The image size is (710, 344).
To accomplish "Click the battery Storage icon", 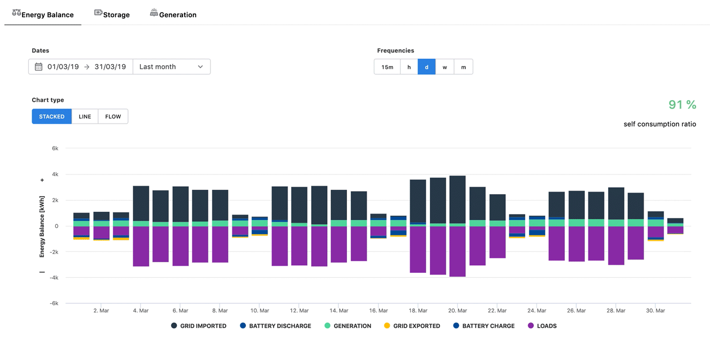I will 99,13.
